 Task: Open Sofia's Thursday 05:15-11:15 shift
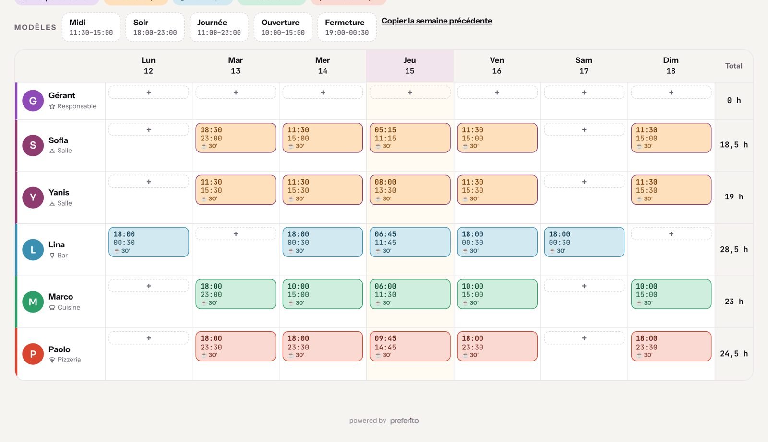point(410,138)
